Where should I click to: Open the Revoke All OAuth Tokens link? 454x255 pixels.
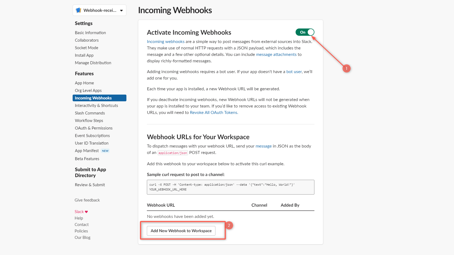click(x=213, y=112)
